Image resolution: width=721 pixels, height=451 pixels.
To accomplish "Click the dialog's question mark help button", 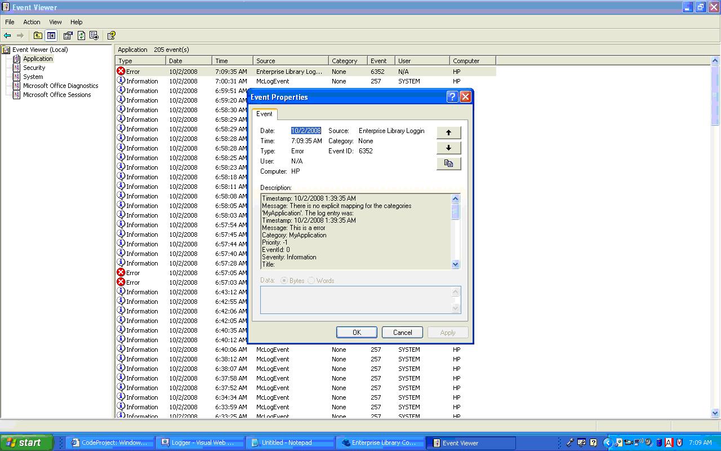I will tap(452, 97).
